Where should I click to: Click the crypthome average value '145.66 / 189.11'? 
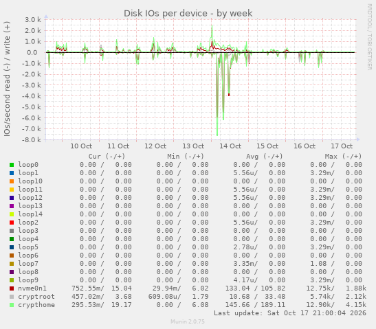[x=255, y=305]
